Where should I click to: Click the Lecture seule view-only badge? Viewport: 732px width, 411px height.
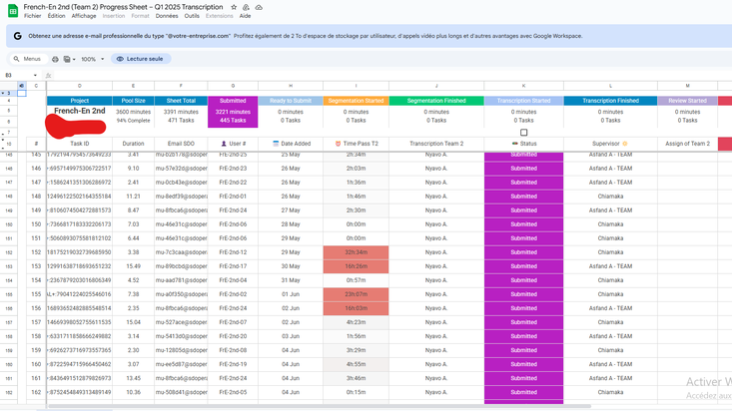140,59
